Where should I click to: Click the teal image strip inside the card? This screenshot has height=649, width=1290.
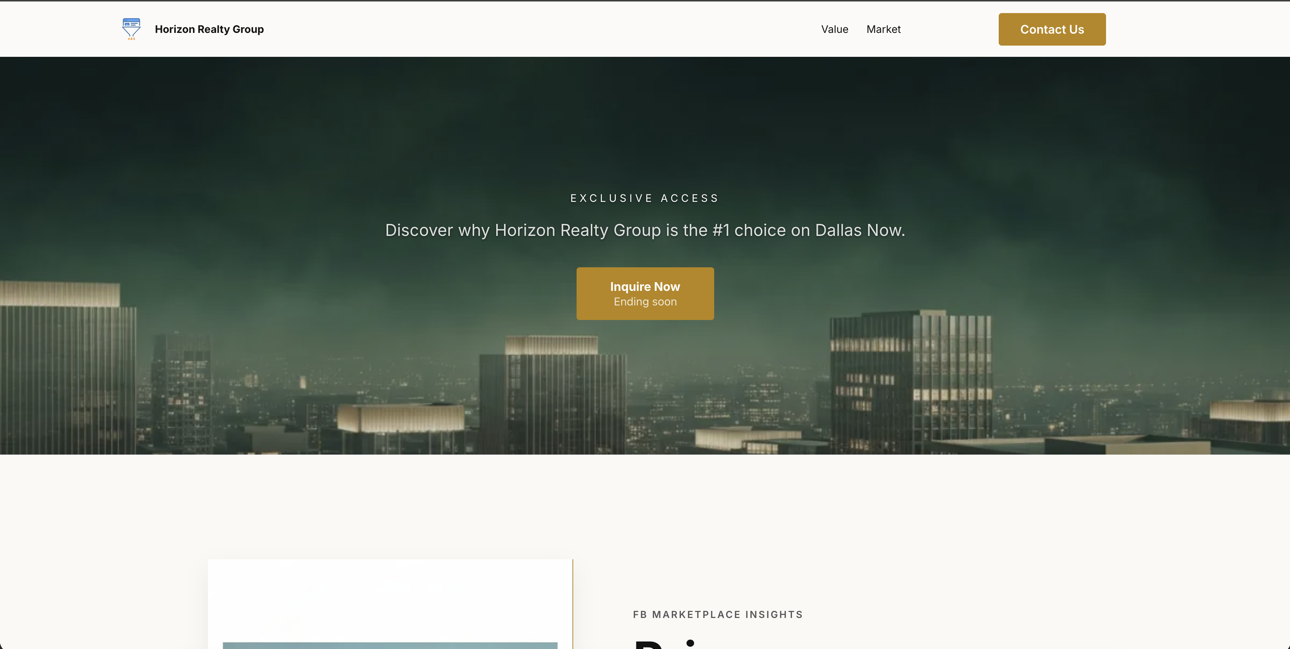click(x=390, y=646)
